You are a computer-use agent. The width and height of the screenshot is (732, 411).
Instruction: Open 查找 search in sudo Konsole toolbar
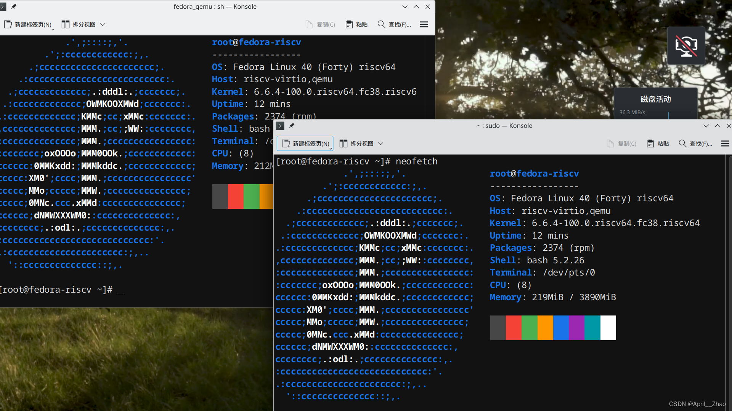point(695,143)
